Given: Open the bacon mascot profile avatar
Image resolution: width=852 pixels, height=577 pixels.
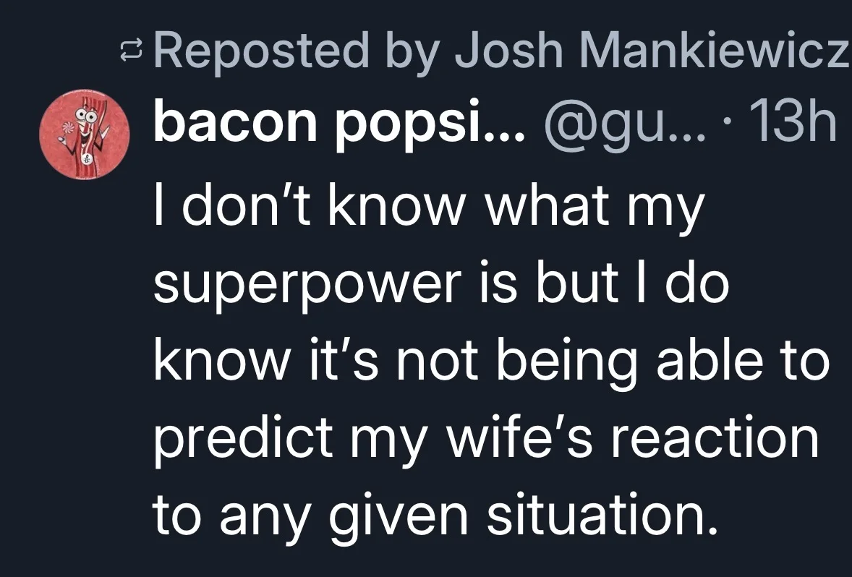Looking at the screenshot, I should pos(85,134).
